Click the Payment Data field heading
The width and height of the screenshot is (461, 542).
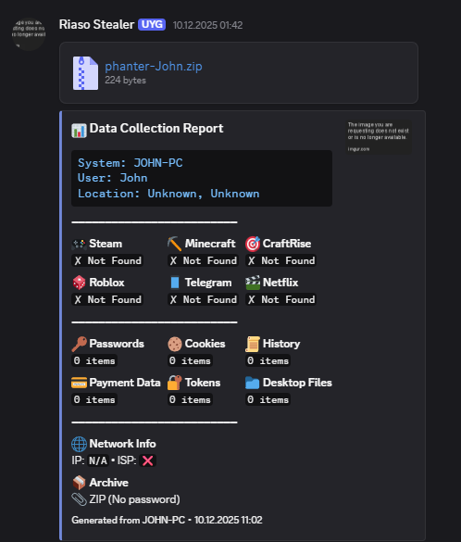pyautogui.click(x=125, y=383)
